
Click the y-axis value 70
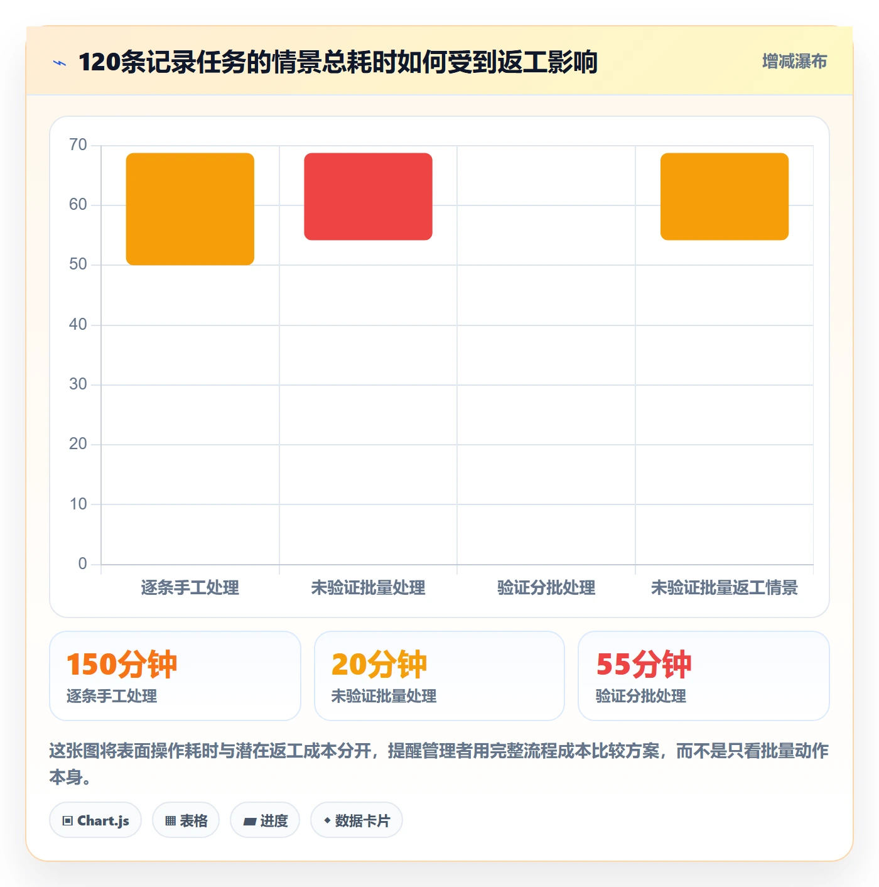click(78, 145)
